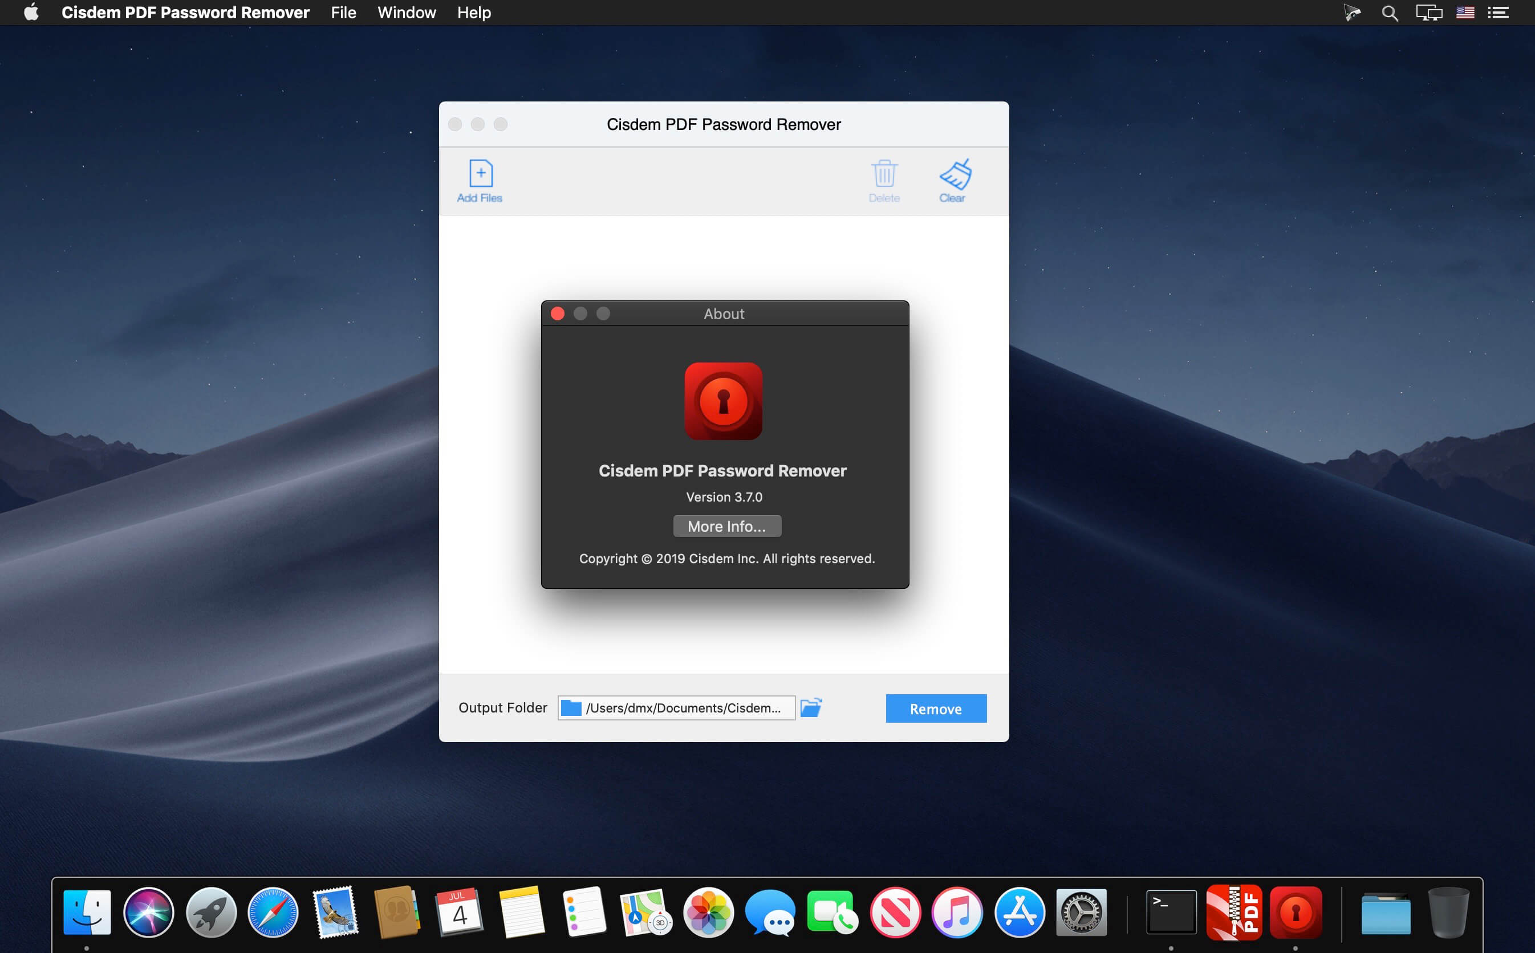Click the red keyhole app logo in About
The image size is (1535, 953).
[x=723, y=401]
